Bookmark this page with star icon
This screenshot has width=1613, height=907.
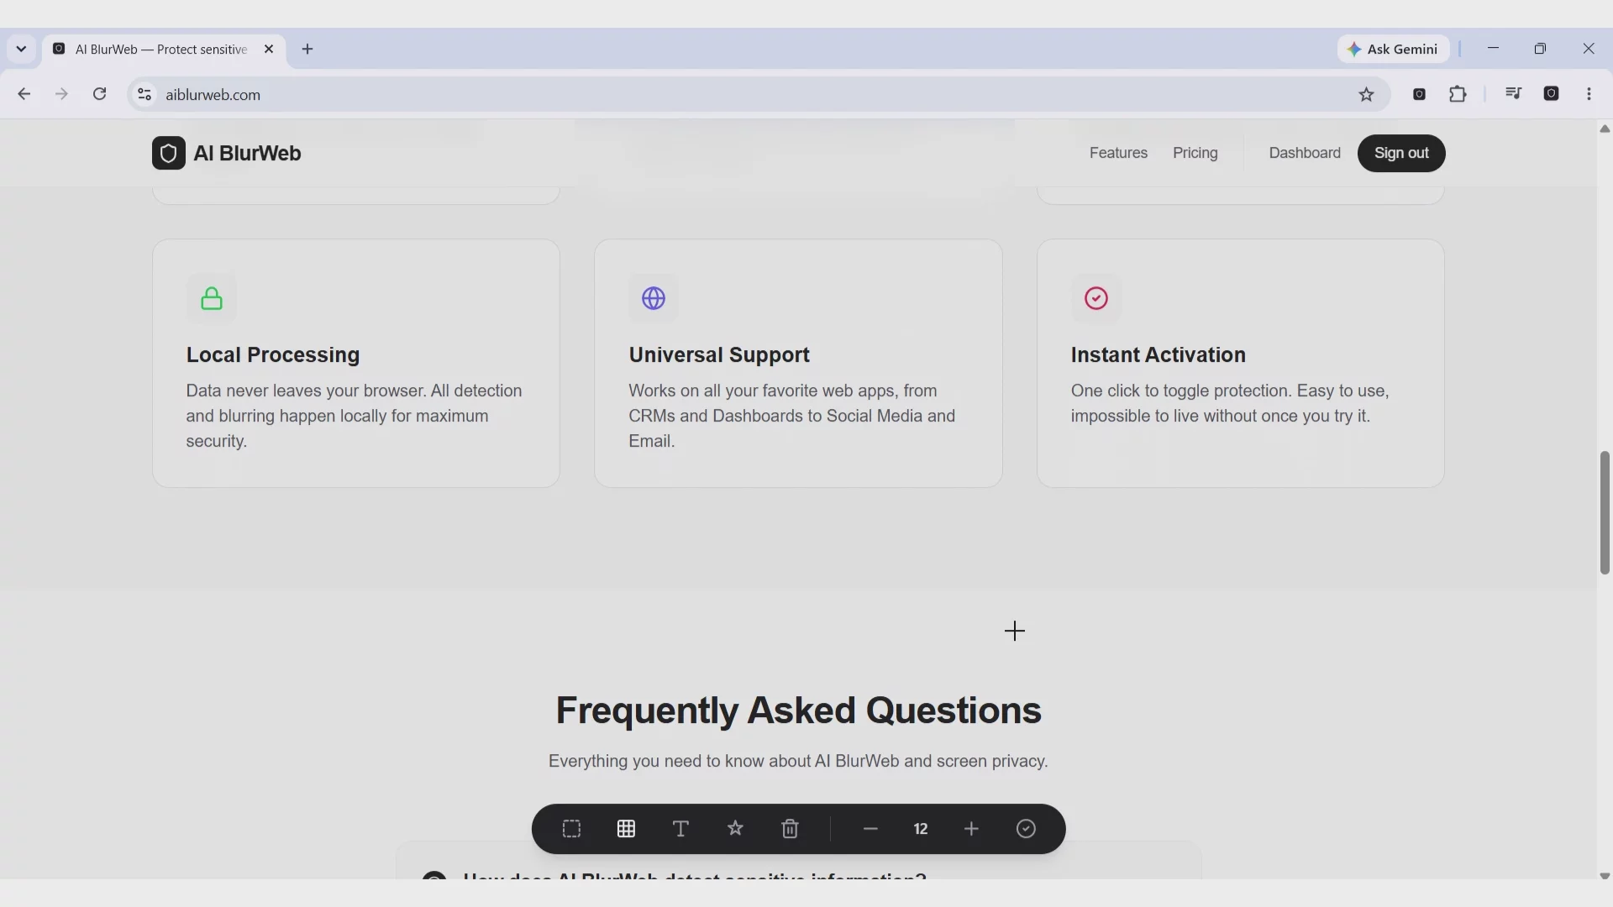tap(1366, 95)
